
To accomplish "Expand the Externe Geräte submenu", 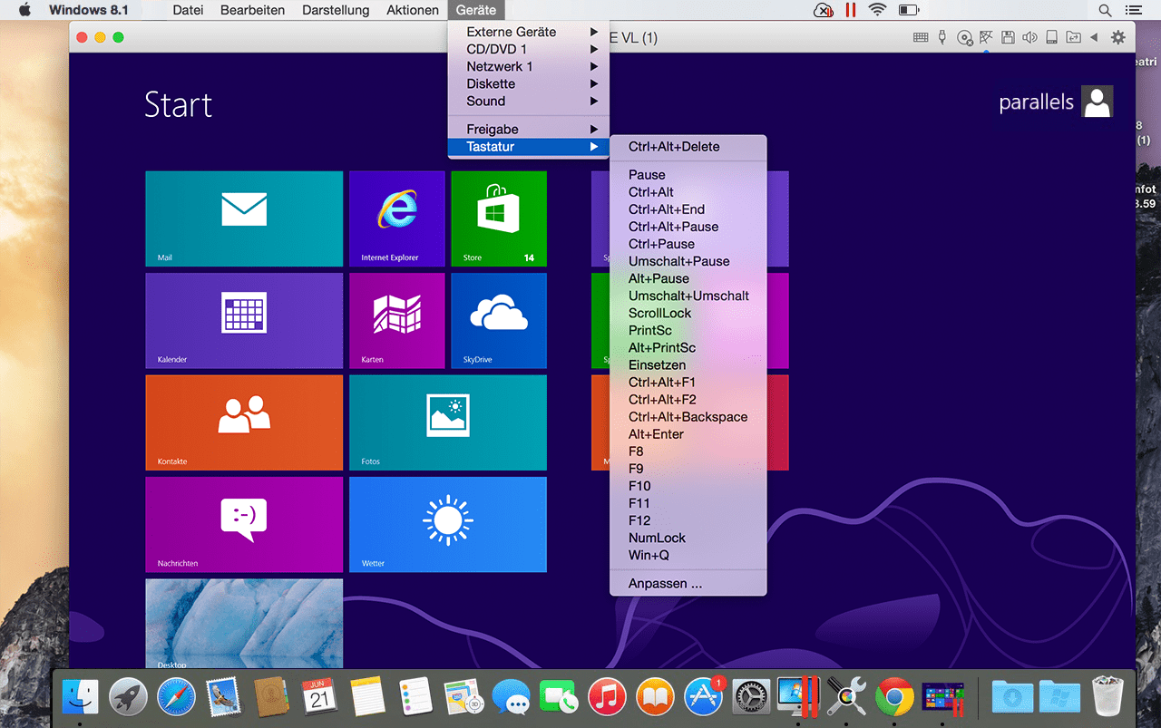I will [511, 31].
